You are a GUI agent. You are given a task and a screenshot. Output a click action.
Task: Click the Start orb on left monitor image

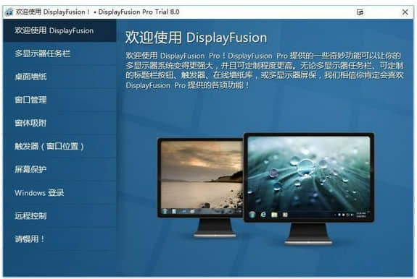coord(165,211)
